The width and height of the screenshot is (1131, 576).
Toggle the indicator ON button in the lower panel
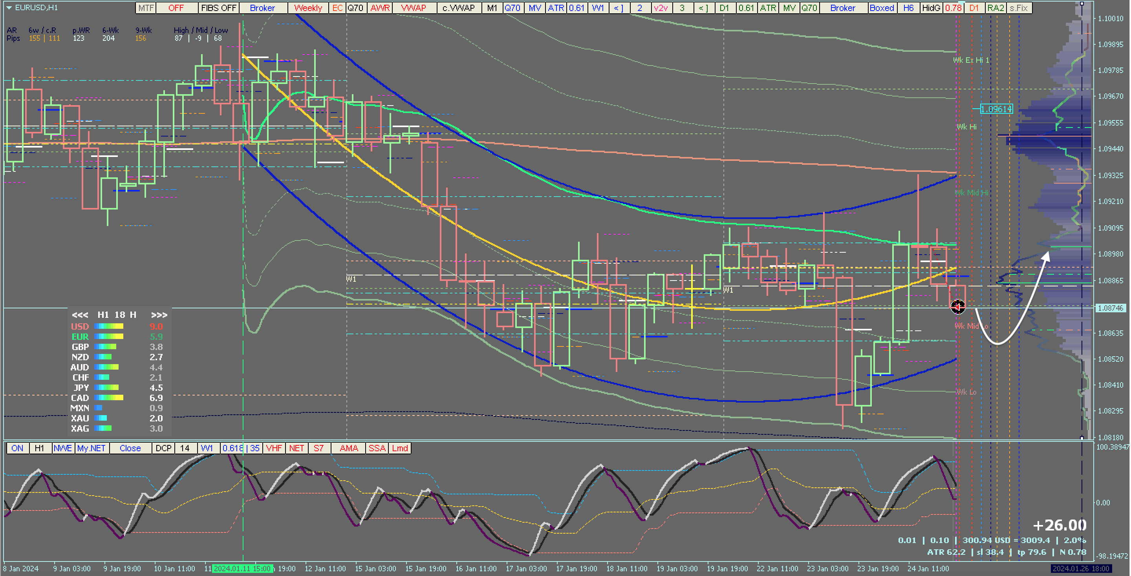(18, 448)
